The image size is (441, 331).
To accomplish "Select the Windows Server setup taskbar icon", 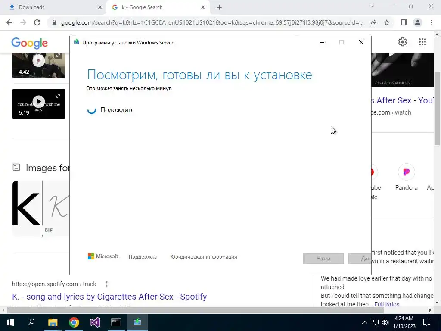I will pos(137,322).
